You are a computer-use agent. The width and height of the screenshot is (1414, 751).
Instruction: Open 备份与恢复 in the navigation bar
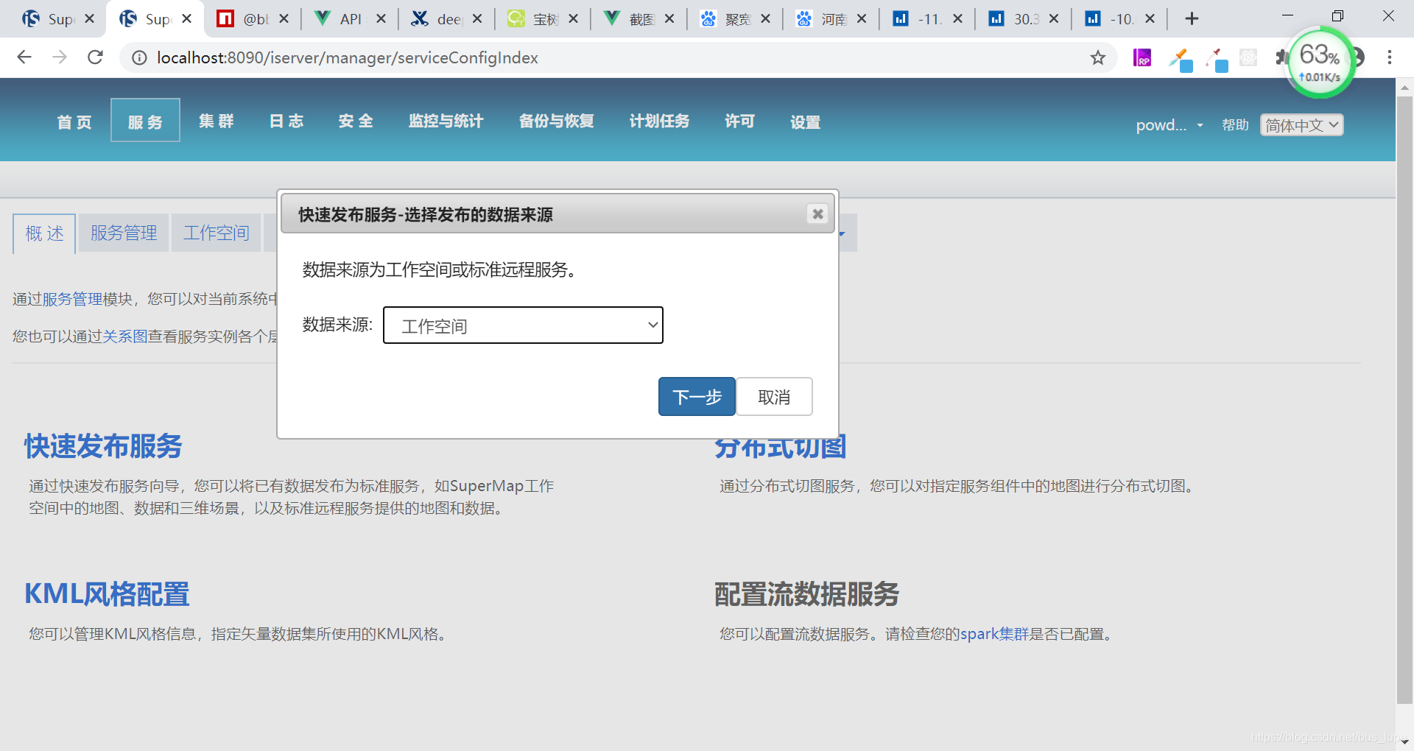[556, 121]
